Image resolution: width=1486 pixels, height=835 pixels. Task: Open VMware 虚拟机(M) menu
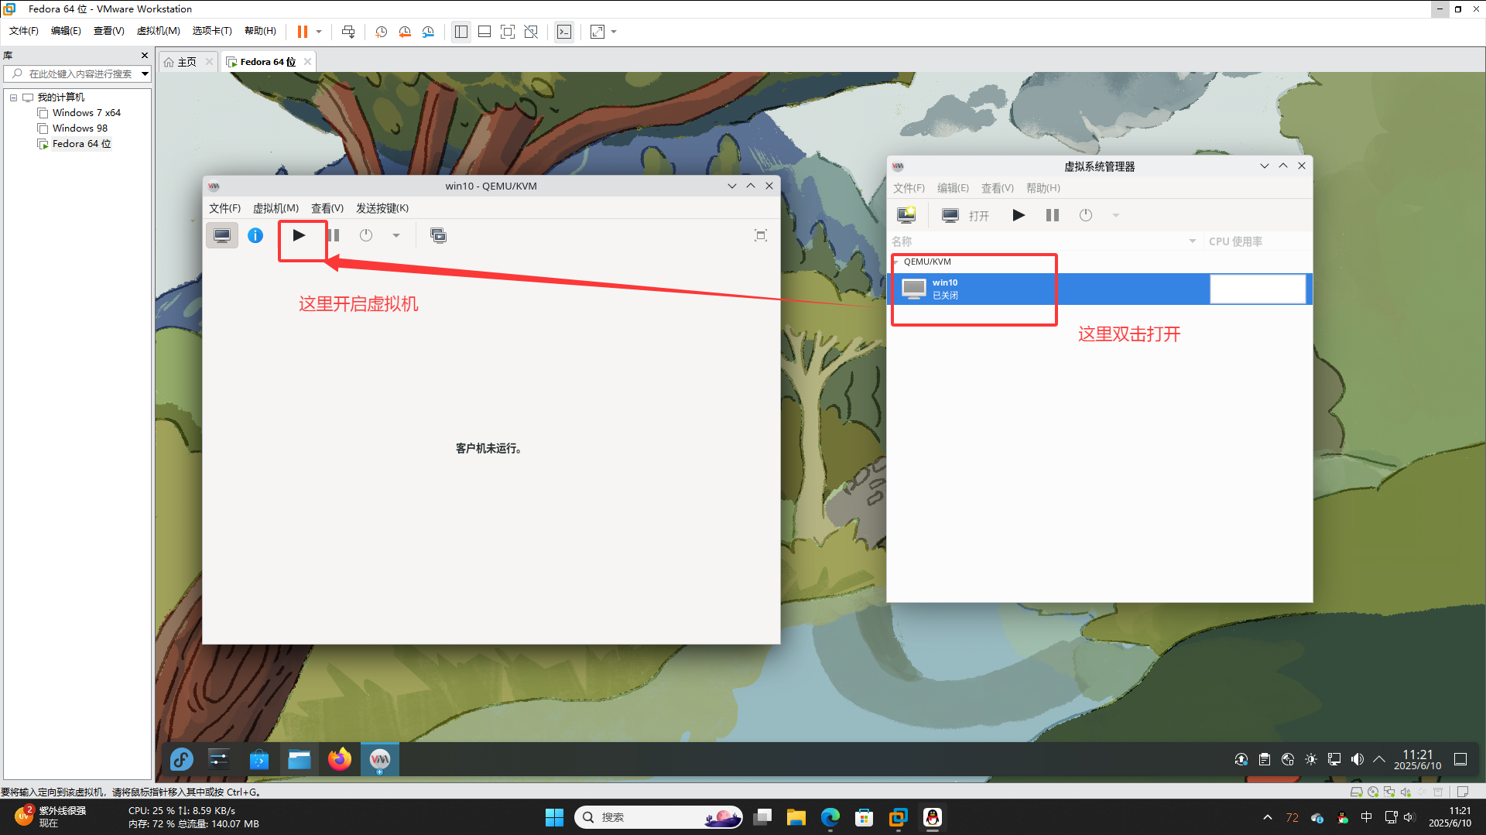(158, 31)
